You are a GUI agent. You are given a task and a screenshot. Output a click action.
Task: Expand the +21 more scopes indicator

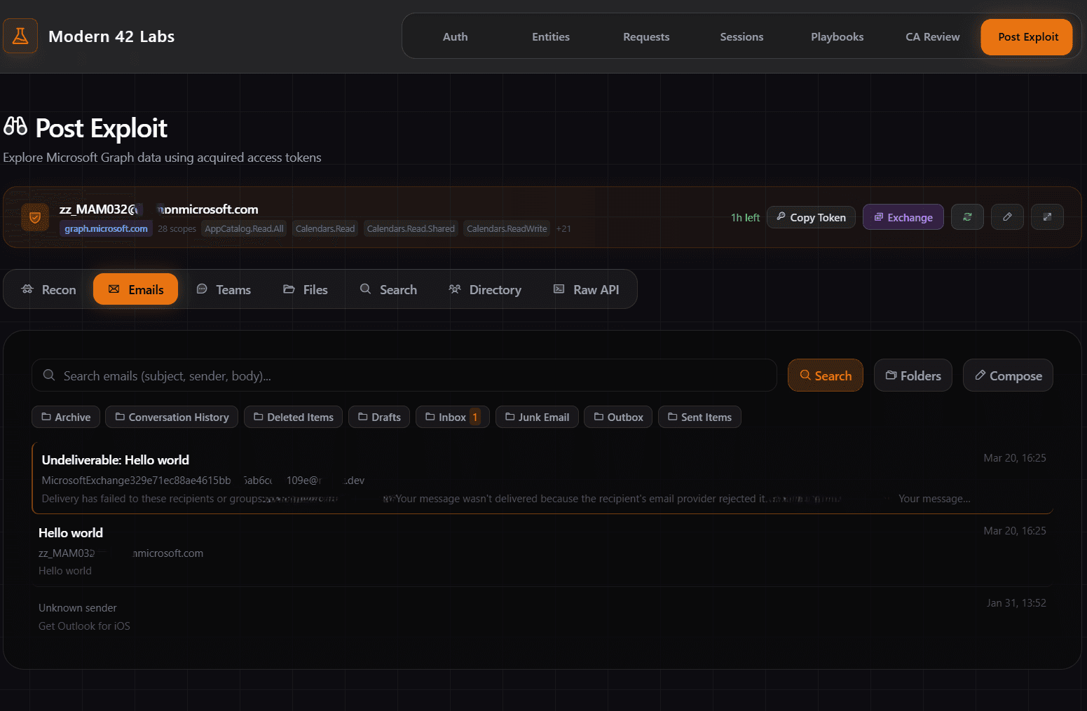point(563,229)
